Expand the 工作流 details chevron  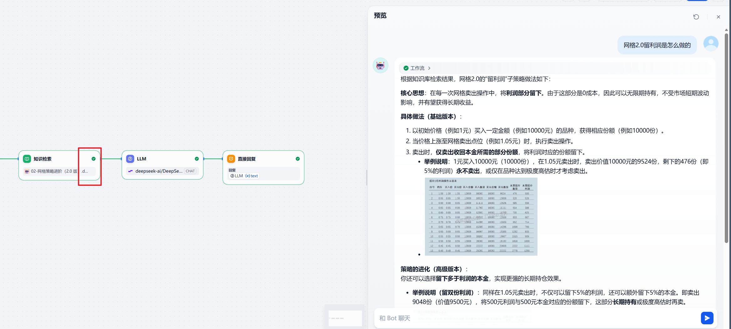[x=429, y=68]
